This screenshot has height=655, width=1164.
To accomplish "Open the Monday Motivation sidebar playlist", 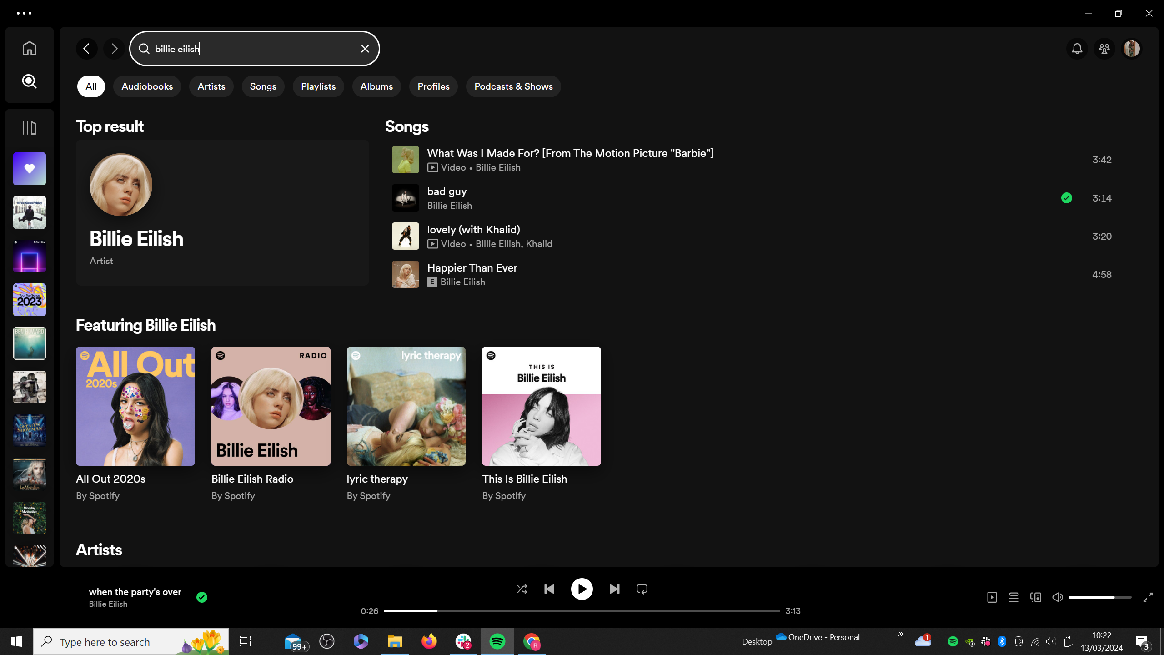I will tap(30, 518).
